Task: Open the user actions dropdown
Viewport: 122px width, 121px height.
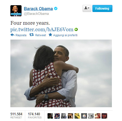Action: pyautogui.click(x=87, y=8)
